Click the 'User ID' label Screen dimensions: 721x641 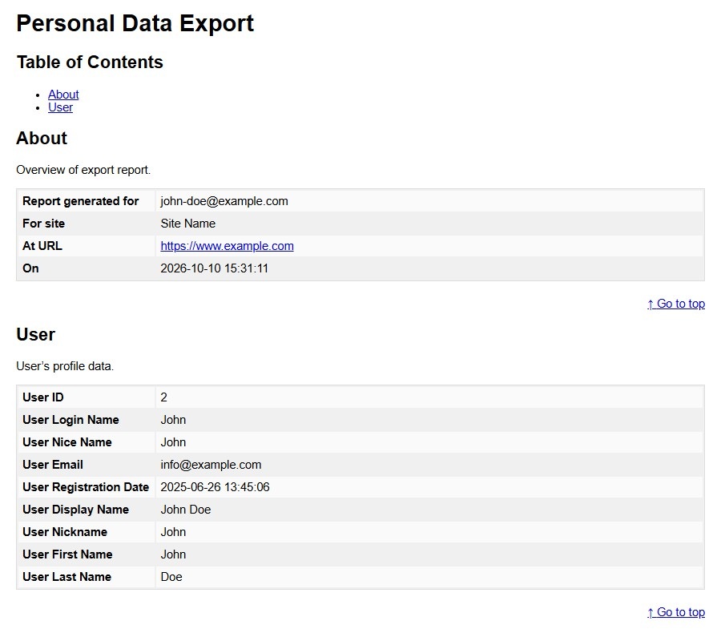tap(43, 397)
